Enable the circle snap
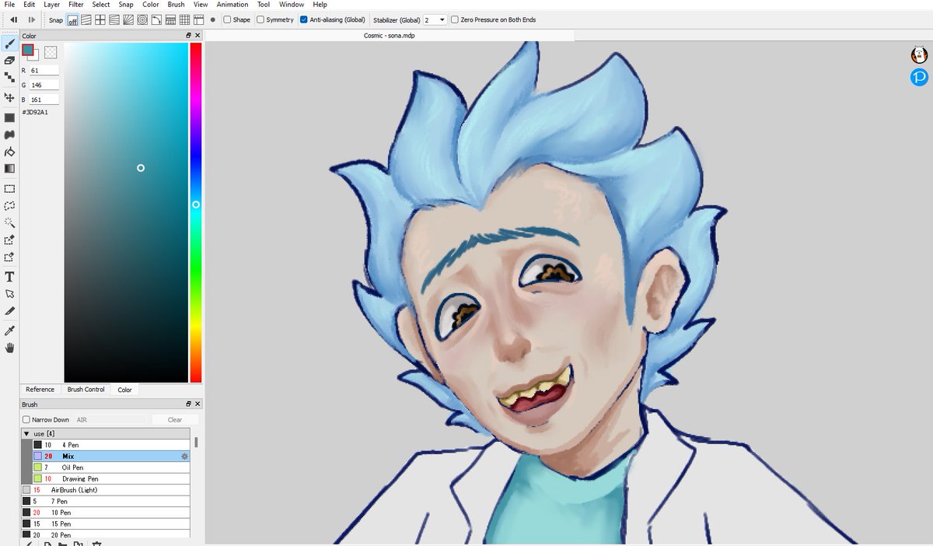 click(142, 19)
